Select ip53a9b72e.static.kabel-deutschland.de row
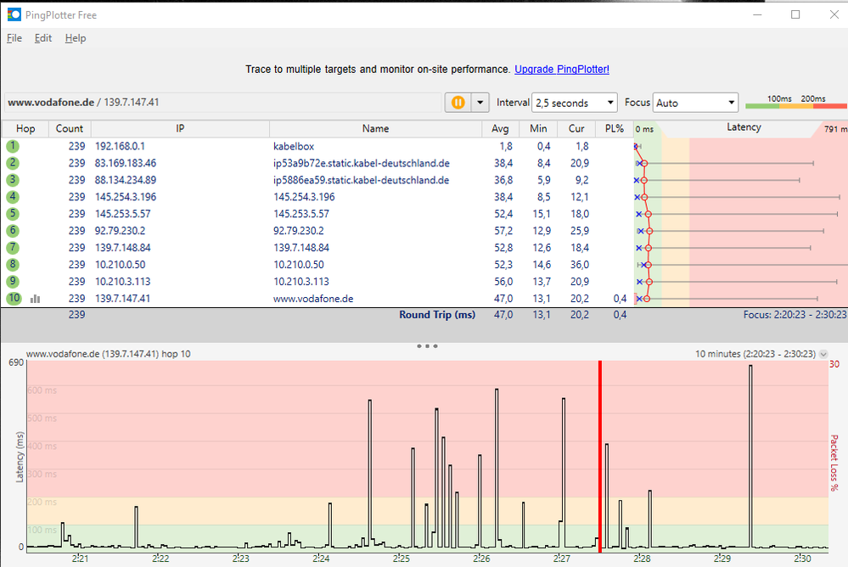This screenshot has height=567, width=848. (362, 163)
